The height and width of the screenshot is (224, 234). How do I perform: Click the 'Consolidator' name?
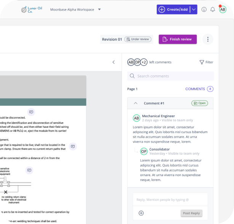(159, 149)
